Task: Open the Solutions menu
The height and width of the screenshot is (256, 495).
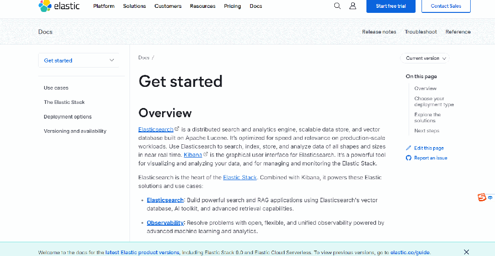Action: [x=135, y=6]
